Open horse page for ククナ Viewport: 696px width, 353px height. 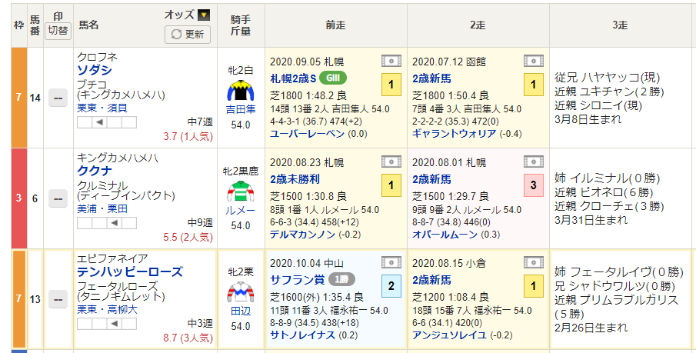95,171
